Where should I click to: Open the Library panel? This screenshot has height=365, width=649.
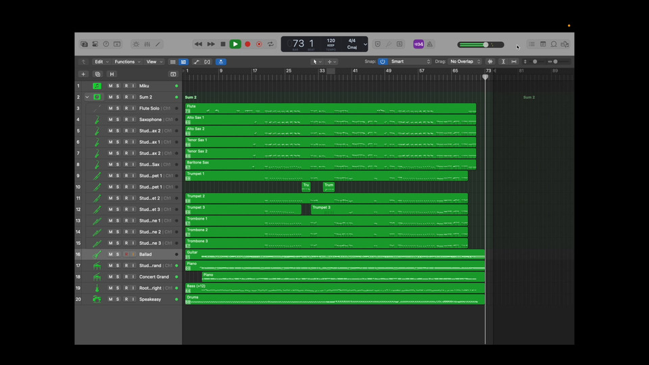pyautogui.click(x=84, y=44)
